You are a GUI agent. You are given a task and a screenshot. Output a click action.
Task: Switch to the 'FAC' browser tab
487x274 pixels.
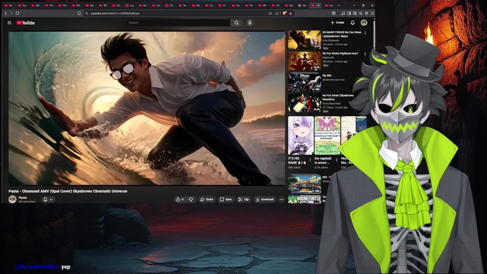click(x=76, y=5)
